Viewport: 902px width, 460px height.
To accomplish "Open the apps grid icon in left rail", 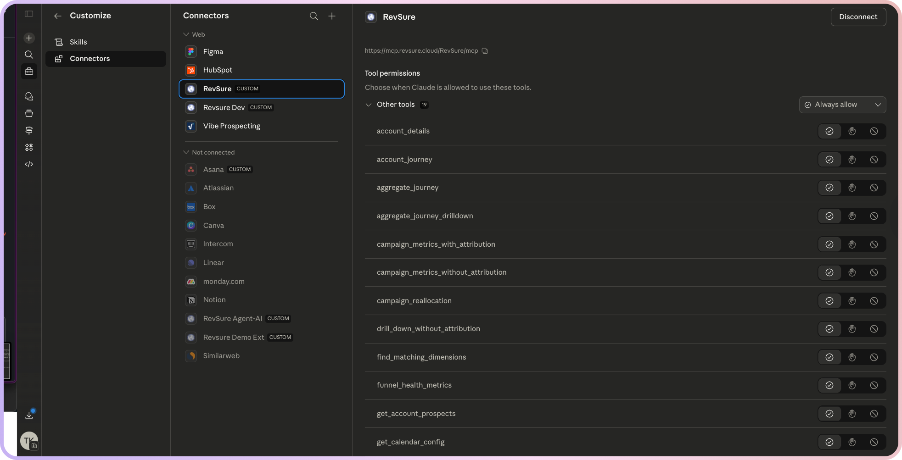I will [29, 147].
